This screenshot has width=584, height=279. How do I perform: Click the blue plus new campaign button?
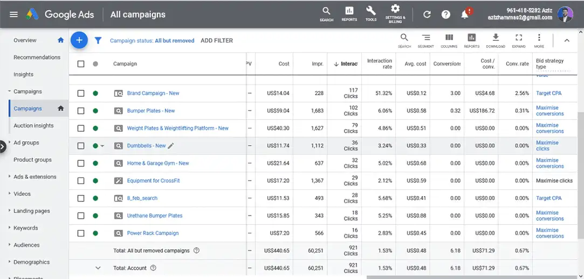(79, 40)
